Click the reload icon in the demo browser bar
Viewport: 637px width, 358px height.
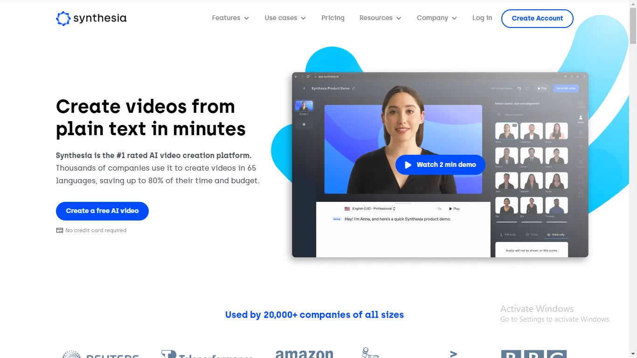tap(308, 76)
